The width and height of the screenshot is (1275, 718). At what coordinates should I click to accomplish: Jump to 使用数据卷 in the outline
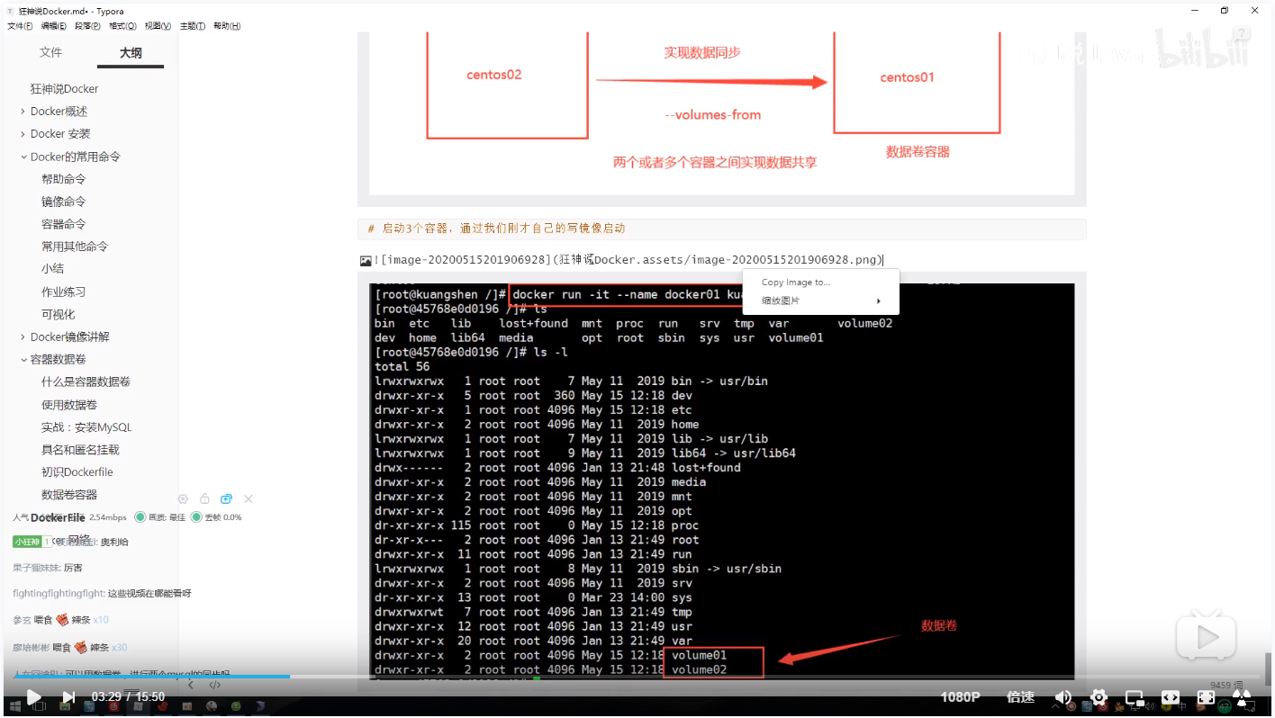[69, 405]
